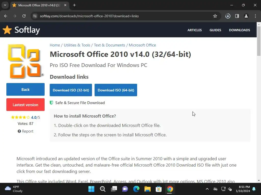Image resolution: width=261 pixels, height=195 pixels.
Task: Click the Chrome icon on the taskbar
Action: 170,189
